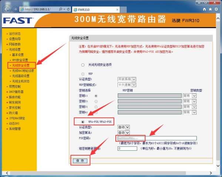
Task: Click the refresh icon in the address bar
Action: pos(68,9)
